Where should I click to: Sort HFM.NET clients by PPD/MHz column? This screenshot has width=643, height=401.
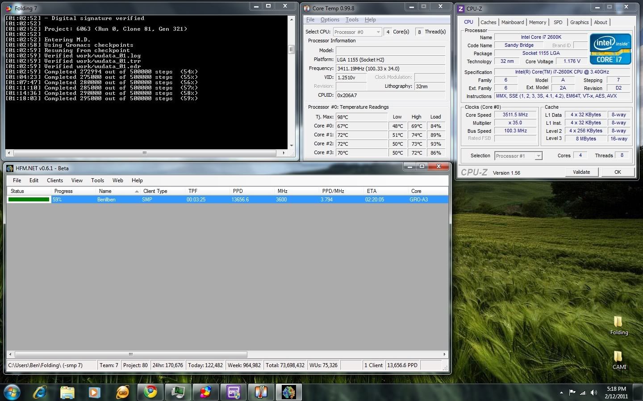coord(341,191)
